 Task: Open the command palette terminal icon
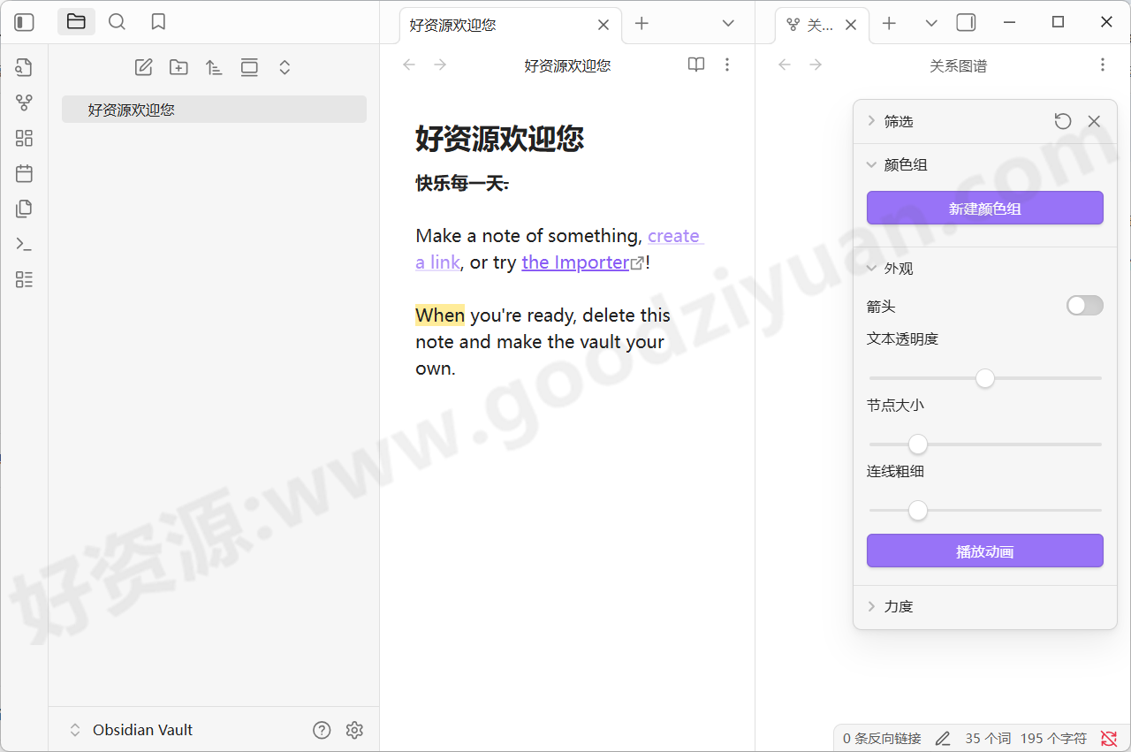click(x=24, y=244)
